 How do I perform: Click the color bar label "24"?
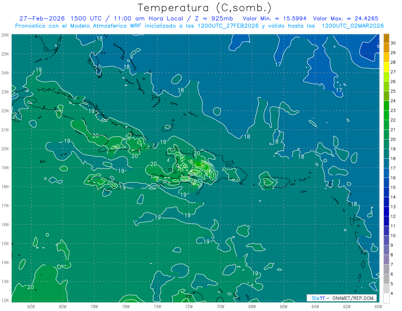click(x=393, y=101)
